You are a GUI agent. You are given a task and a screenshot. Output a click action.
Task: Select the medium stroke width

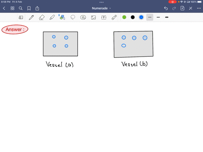(x=158, y=17)
